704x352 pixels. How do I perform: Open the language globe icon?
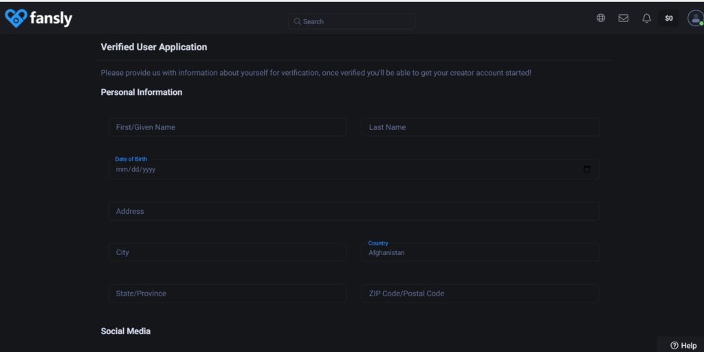pos(601,18)
